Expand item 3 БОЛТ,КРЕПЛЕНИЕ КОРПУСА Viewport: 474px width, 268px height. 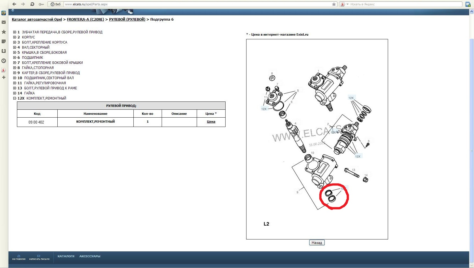[x=15, y=42]
